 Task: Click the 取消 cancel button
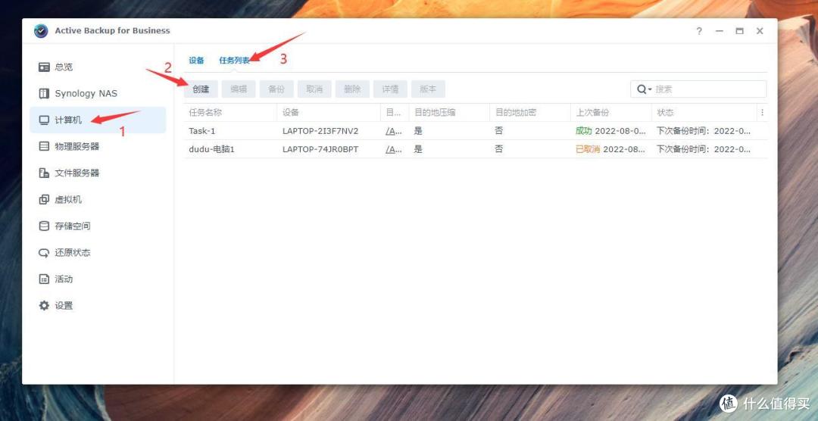[314, 89]
